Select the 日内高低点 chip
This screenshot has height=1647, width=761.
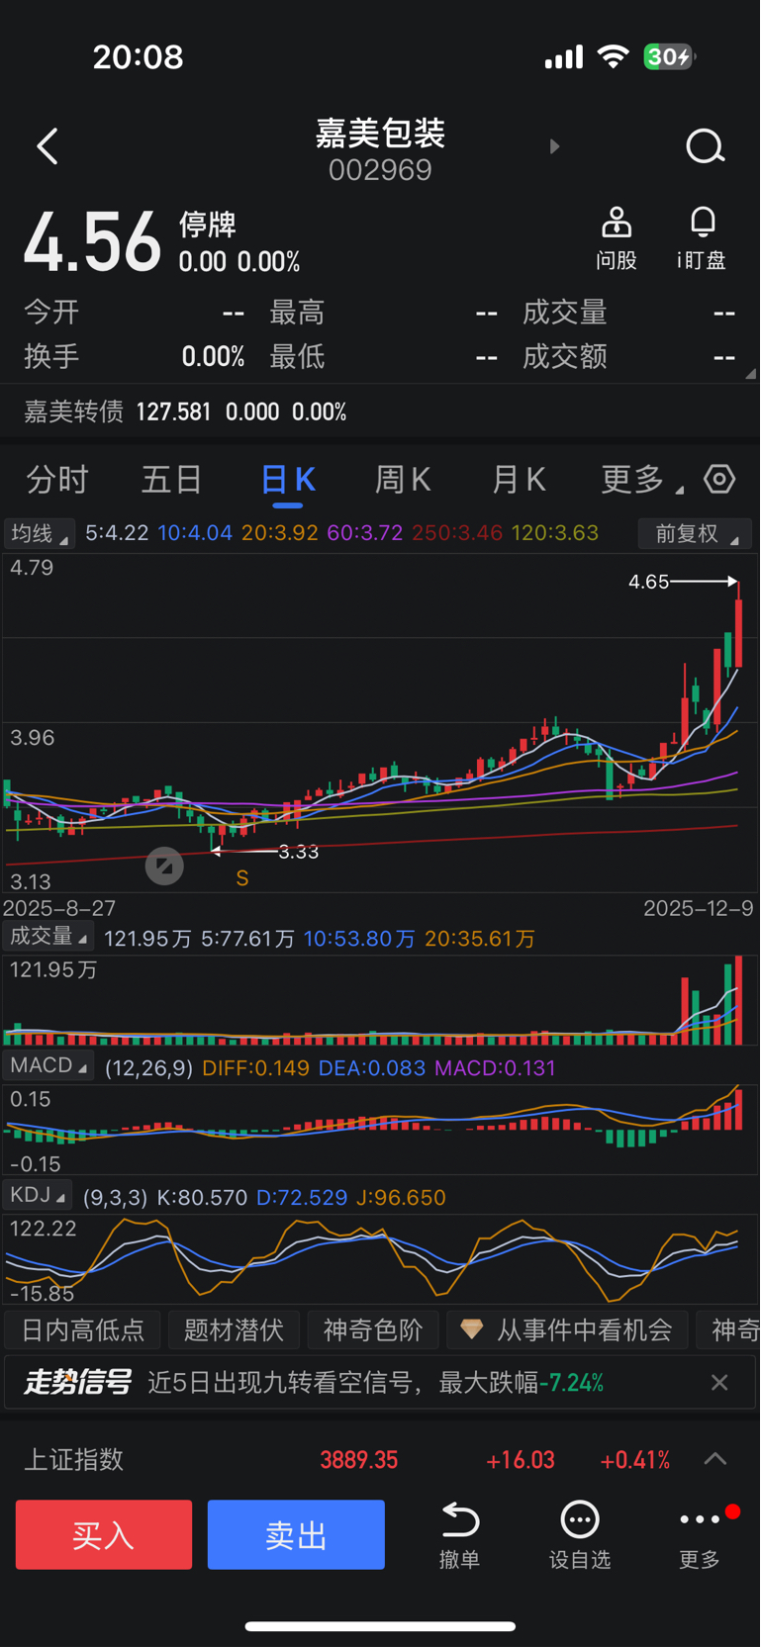[83, 1329]
